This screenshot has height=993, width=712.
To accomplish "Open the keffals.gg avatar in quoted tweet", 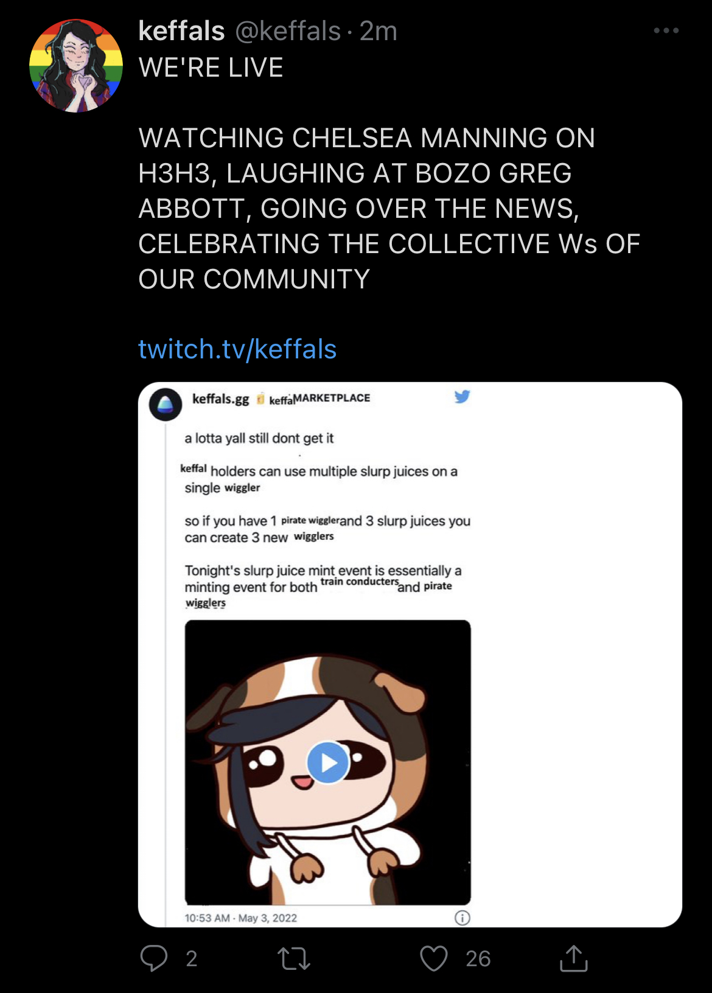I will (166, 404).
